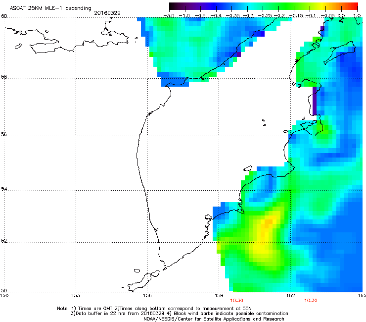Click the red end of the color bar

click(355, 6)
